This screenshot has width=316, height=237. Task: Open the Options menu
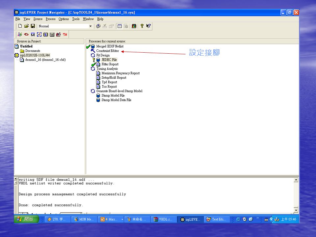(64, 19)
